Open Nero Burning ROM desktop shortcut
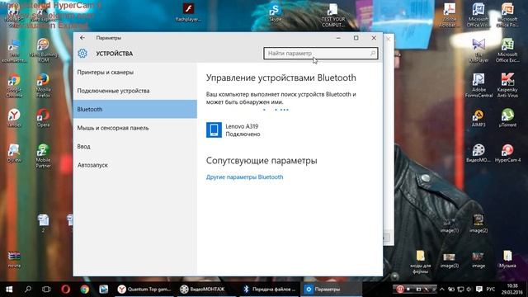Screen dimensions: 528x297 43,50
